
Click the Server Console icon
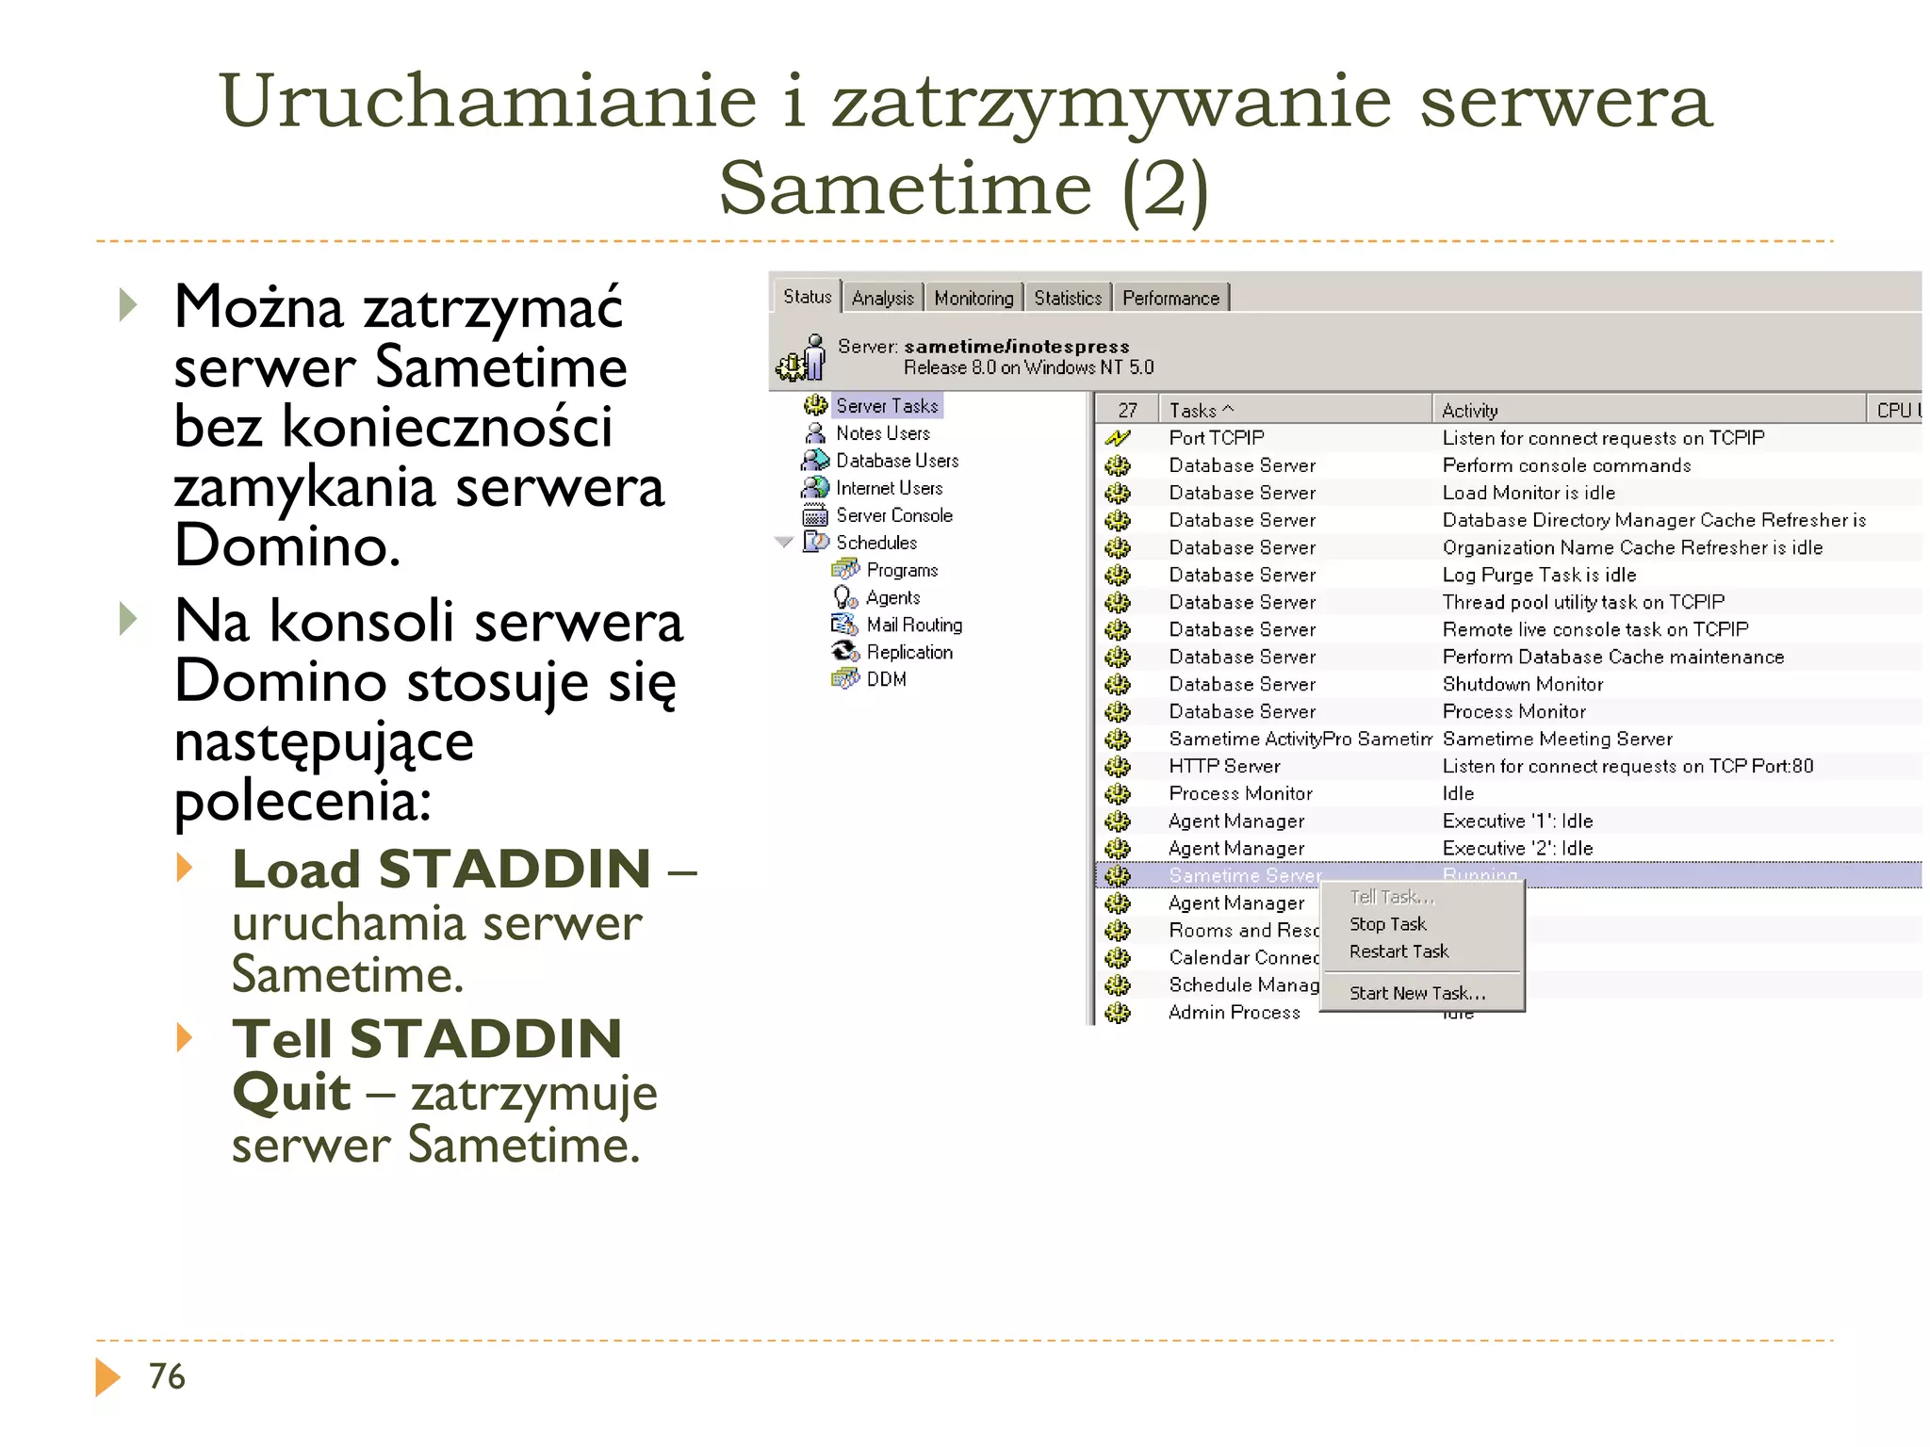(x=814, y=515)
